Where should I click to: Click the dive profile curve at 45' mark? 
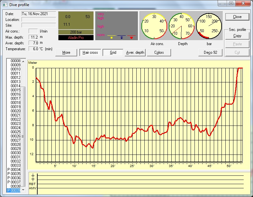209,136
